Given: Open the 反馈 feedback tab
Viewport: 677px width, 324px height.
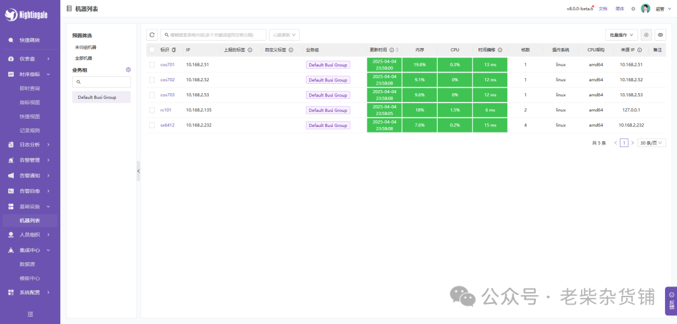Looking at the screenshot, I should click(x=671, y=300).
